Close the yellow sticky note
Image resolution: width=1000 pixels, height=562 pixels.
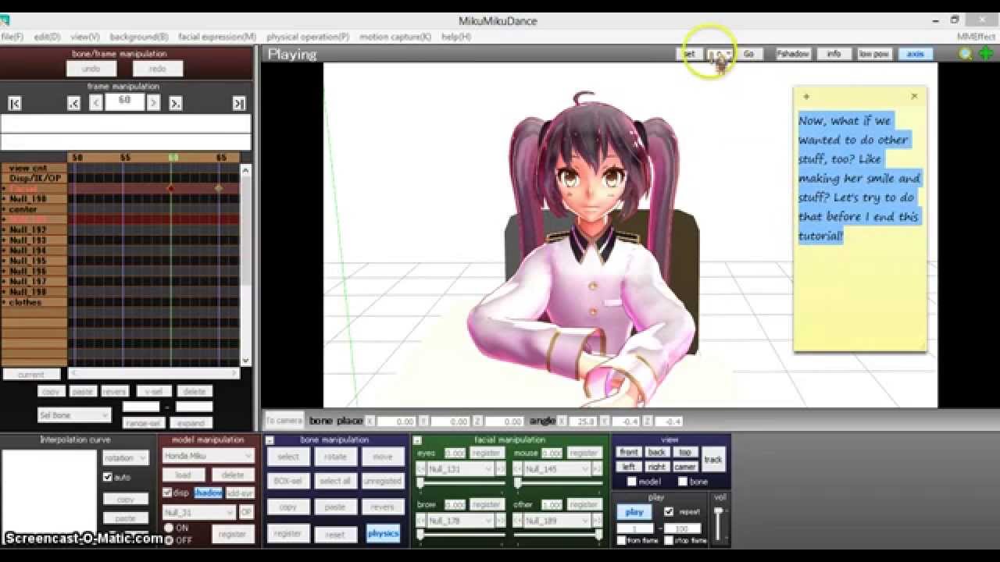[x=914, y=97]
